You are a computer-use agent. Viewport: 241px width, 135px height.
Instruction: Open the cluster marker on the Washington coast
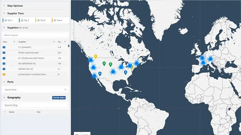pos(91,60)
